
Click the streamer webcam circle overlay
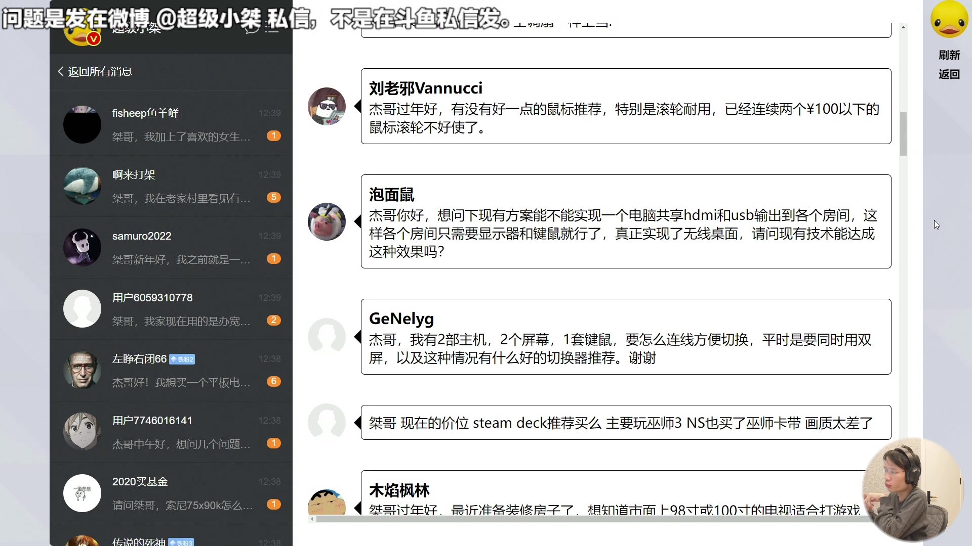point(913,489)
